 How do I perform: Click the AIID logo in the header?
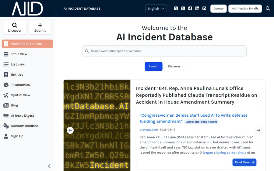click(27, 9)
